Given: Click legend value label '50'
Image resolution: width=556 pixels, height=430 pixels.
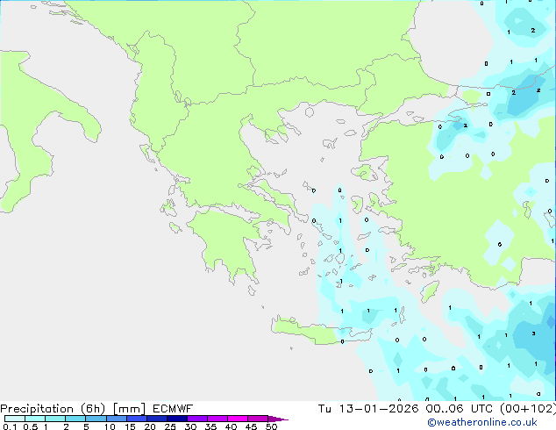Looking at the screenshot, I should 271,426.
